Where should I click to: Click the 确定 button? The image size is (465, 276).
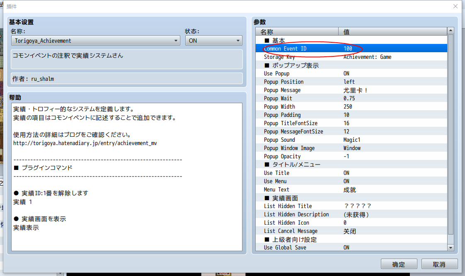[x=399, y=264]
